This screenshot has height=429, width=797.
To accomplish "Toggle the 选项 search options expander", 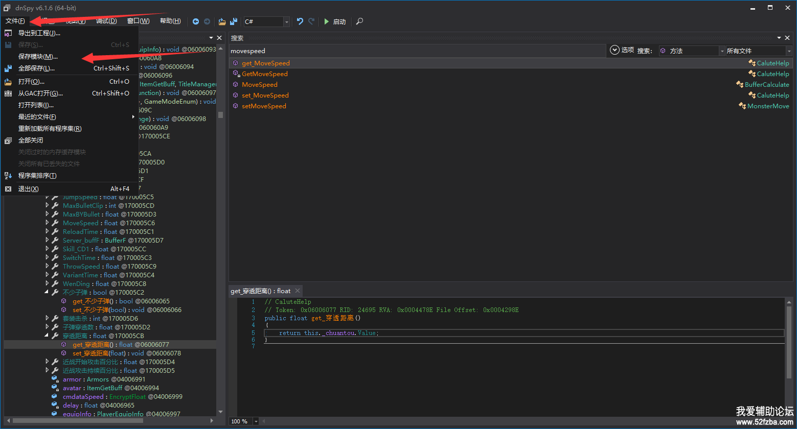I will (x=615, y=51).
